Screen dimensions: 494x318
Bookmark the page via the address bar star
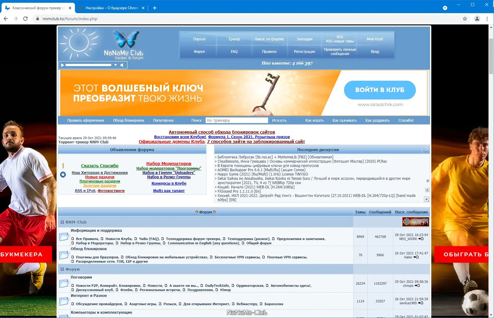tap(465, 19)
